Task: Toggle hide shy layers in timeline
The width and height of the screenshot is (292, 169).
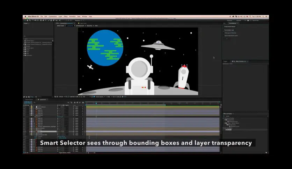Action: (x=75, y=103)
